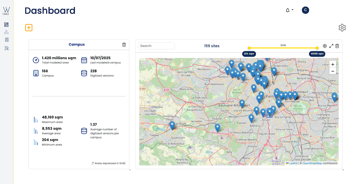Delete the map widget with trash icon
The height and width of the screenshot is (184, 350).
337,46
